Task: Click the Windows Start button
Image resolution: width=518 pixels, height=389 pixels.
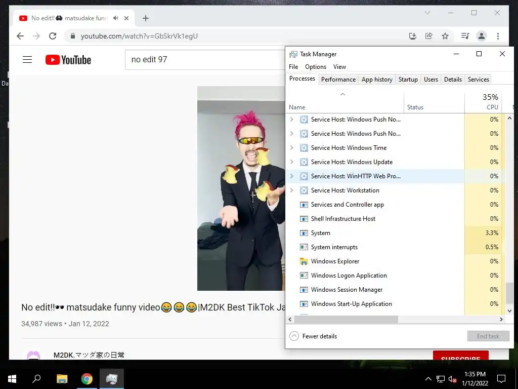Action: click(x=12, y=379)
